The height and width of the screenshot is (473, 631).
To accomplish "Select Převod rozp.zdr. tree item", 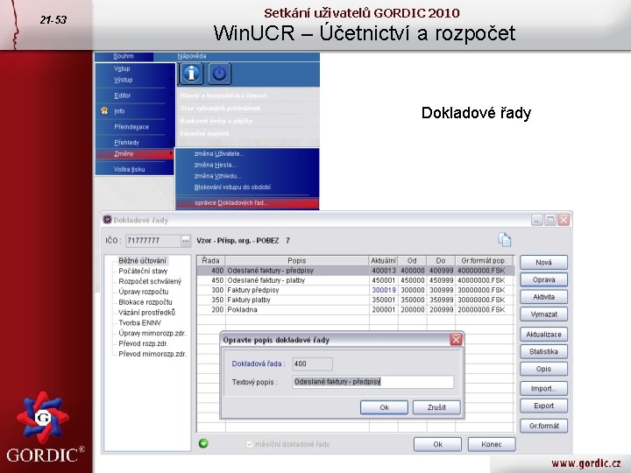I will click(143, 344).
